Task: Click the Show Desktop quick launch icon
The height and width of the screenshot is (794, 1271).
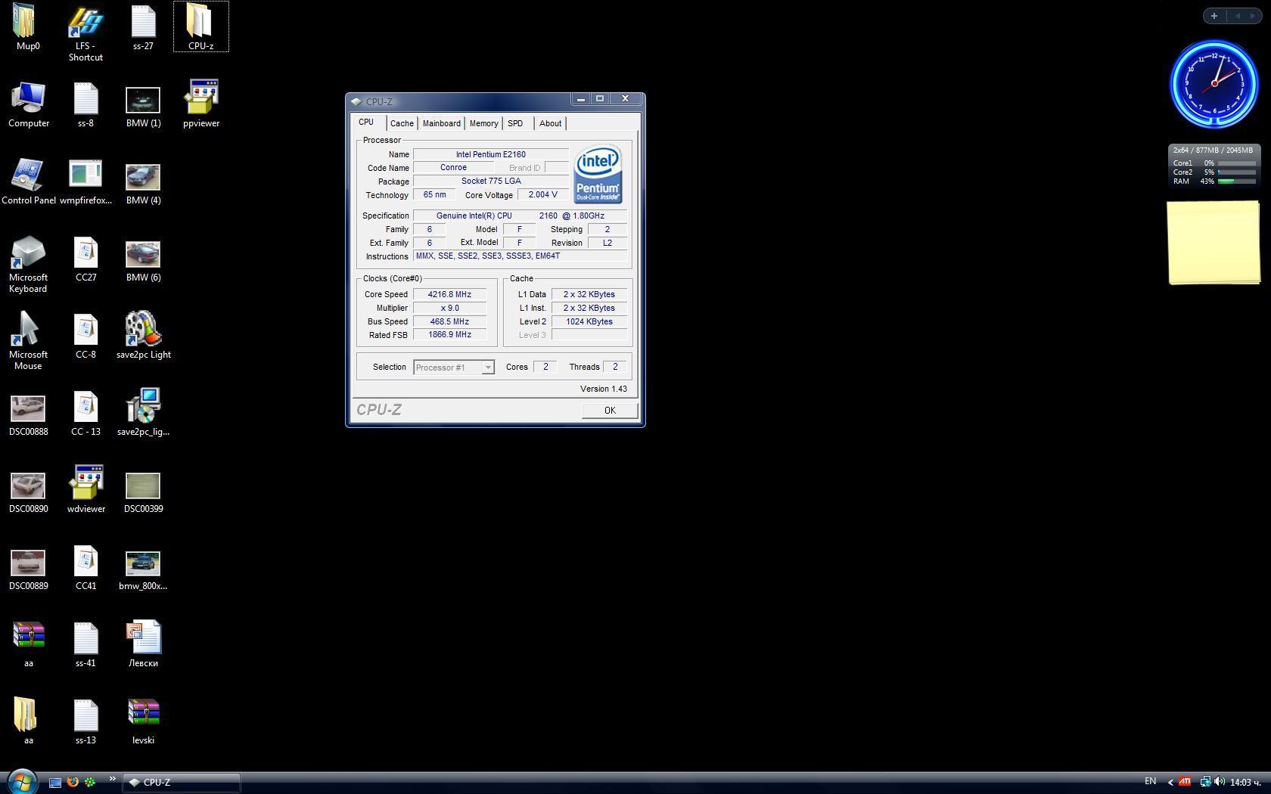Action: pos(54,783)
